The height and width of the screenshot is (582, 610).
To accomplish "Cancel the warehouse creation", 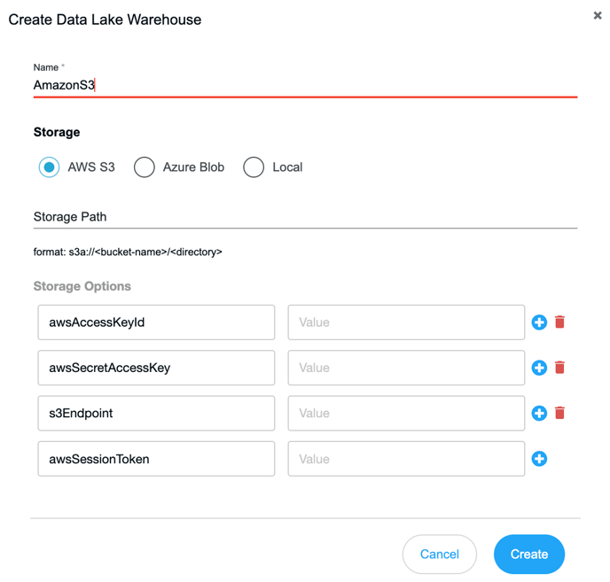I will pos(440,554).
